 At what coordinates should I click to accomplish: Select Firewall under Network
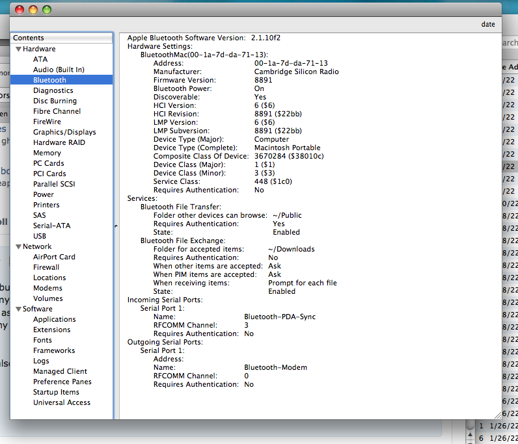point(46,267)
